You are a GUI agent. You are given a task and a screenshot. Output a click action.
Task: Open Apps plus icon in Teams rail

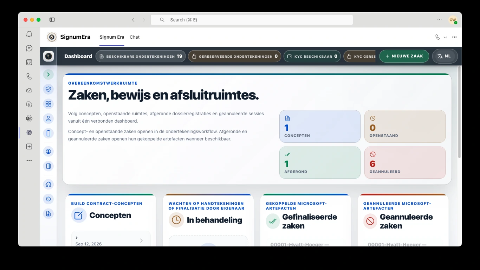coord(29,147)
